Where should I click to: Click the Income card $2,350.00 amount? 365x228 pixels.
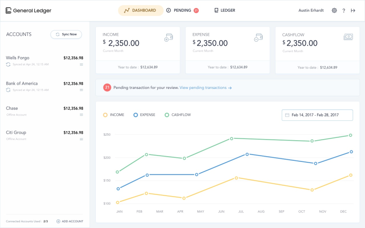tap(121, 43)
